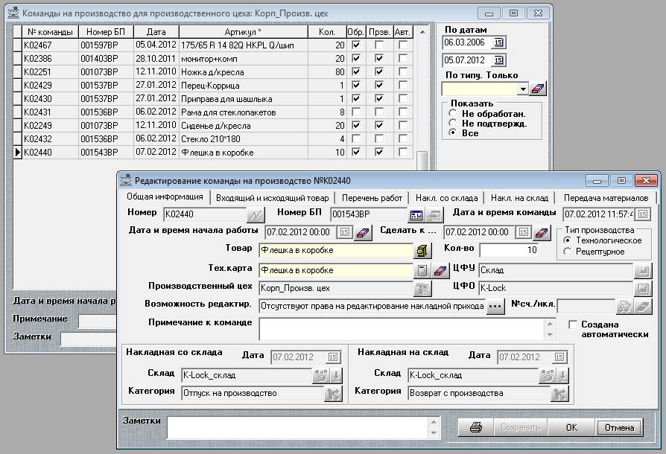Clear the По типу filter with eraser icon

pyautogui.click(x=537, y=89)
